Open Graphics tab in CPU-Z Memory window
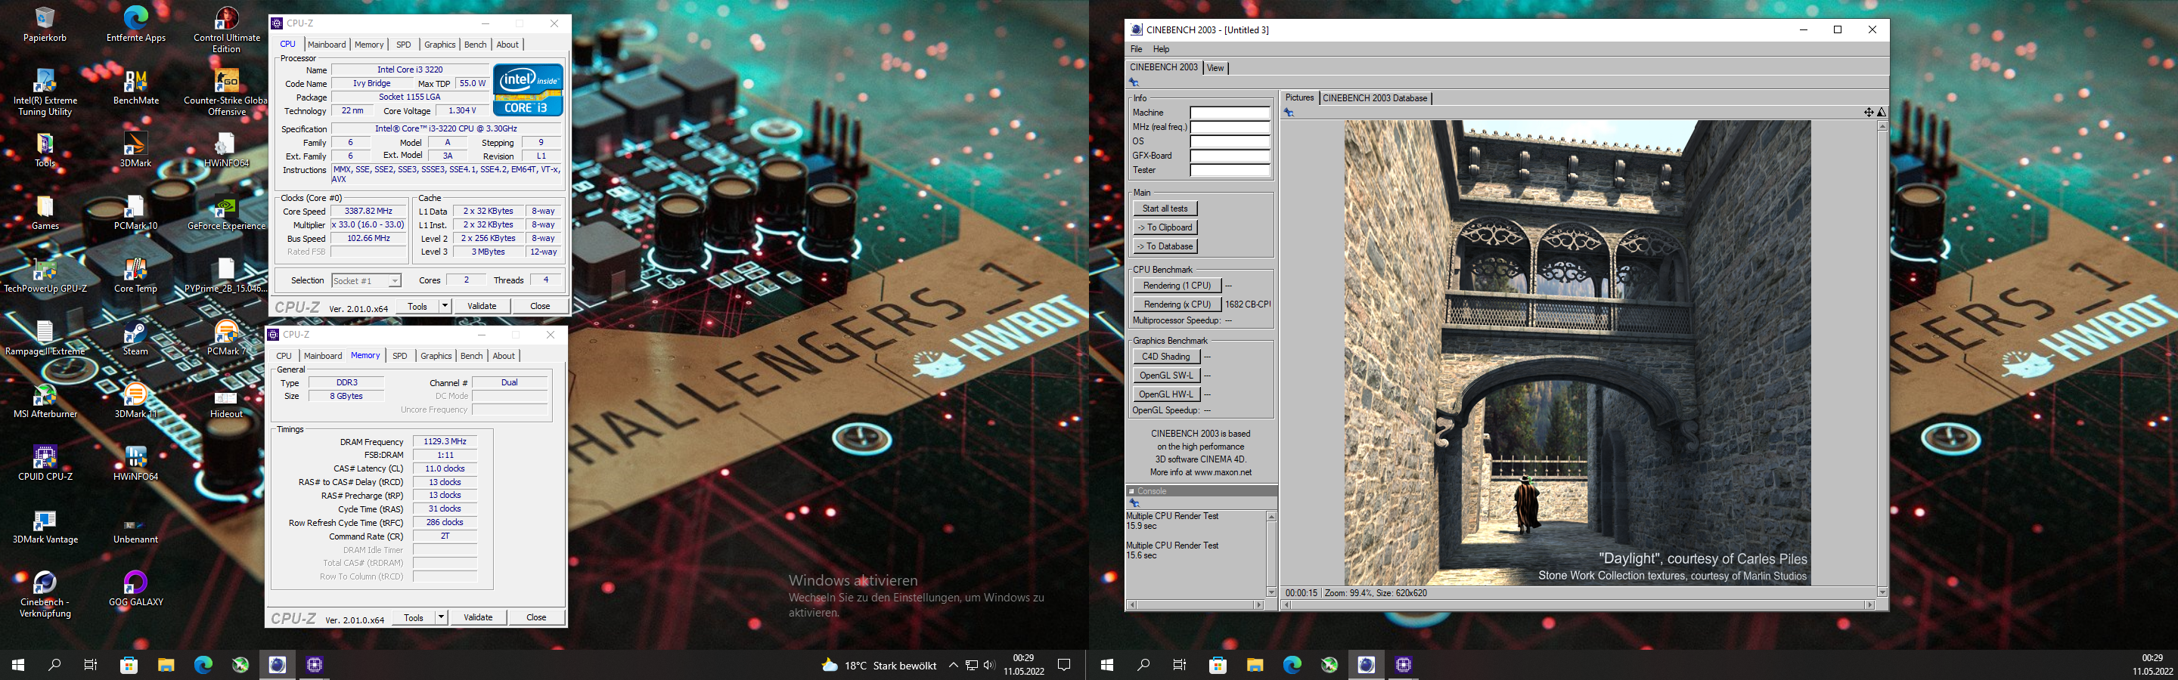 436,357
